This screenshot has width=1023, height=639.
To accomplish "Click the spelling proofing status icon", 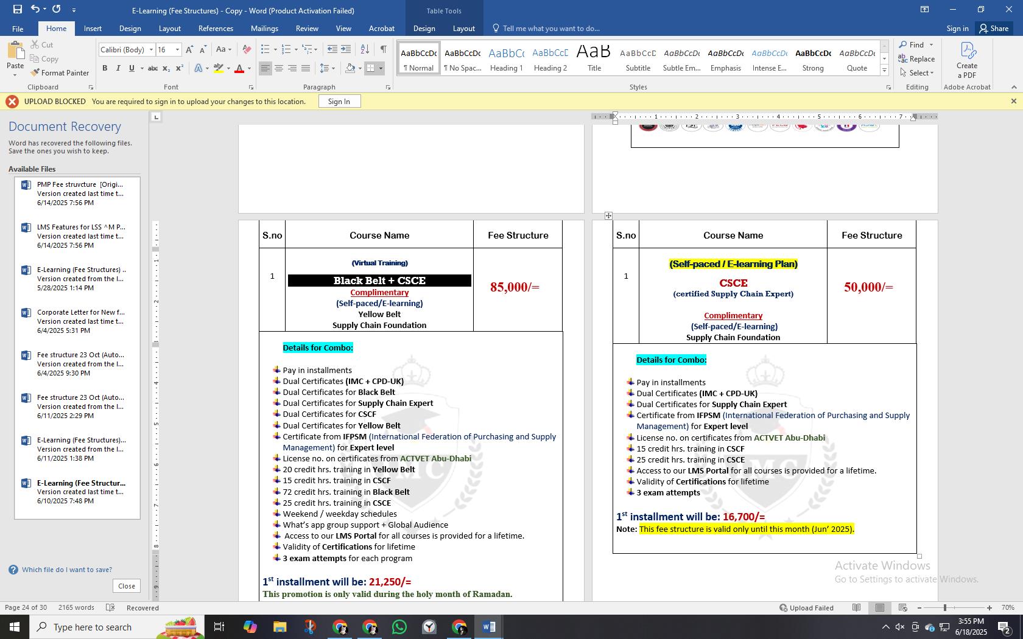I will [110, 607].
